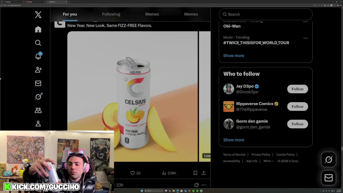The width and height of the screenshot is (343, 193).
Task: Open the Celsius can ad image
Action: [x=132, y=96]
